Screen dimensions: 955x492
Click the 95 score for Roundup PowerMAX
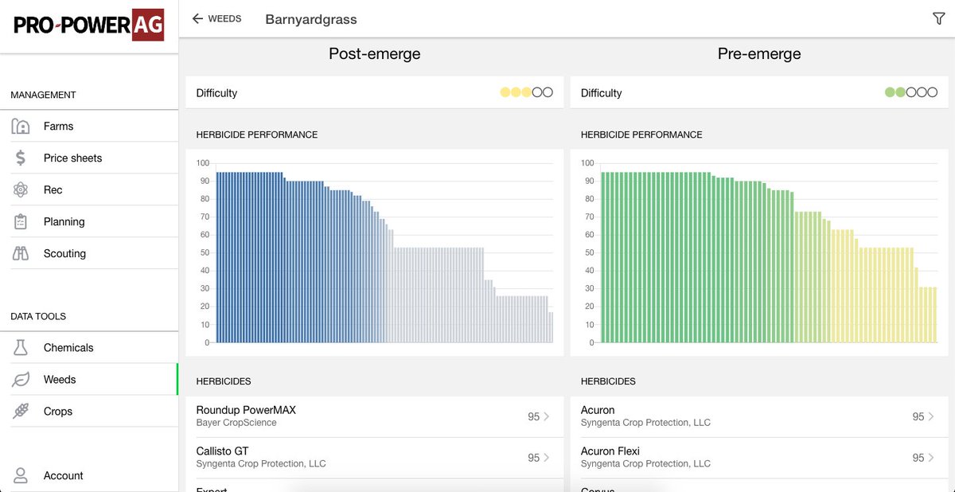(533, 416)
